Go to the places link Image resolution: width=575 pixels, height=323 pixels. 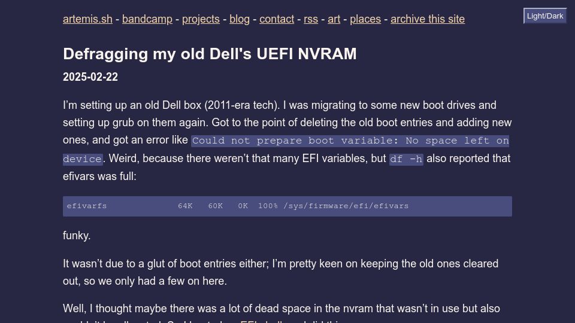[x=365, y=19]
